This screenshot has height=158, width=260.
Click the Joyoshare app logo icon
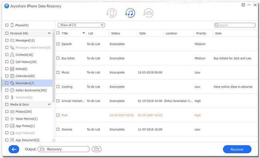coord(6,6)
